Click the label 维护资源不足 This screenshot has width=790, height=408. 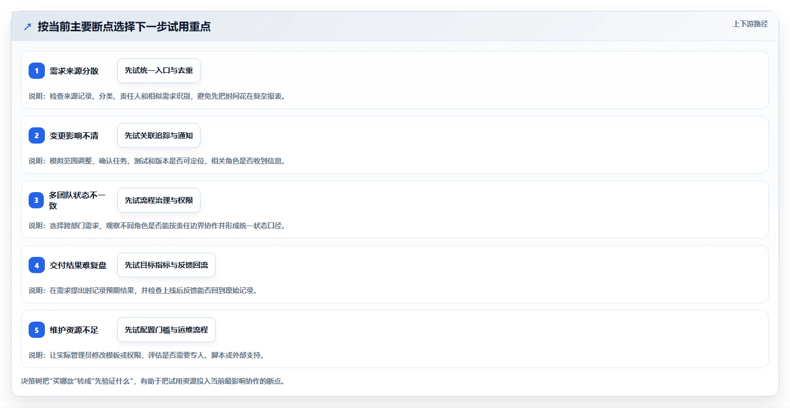pos(74,330)
